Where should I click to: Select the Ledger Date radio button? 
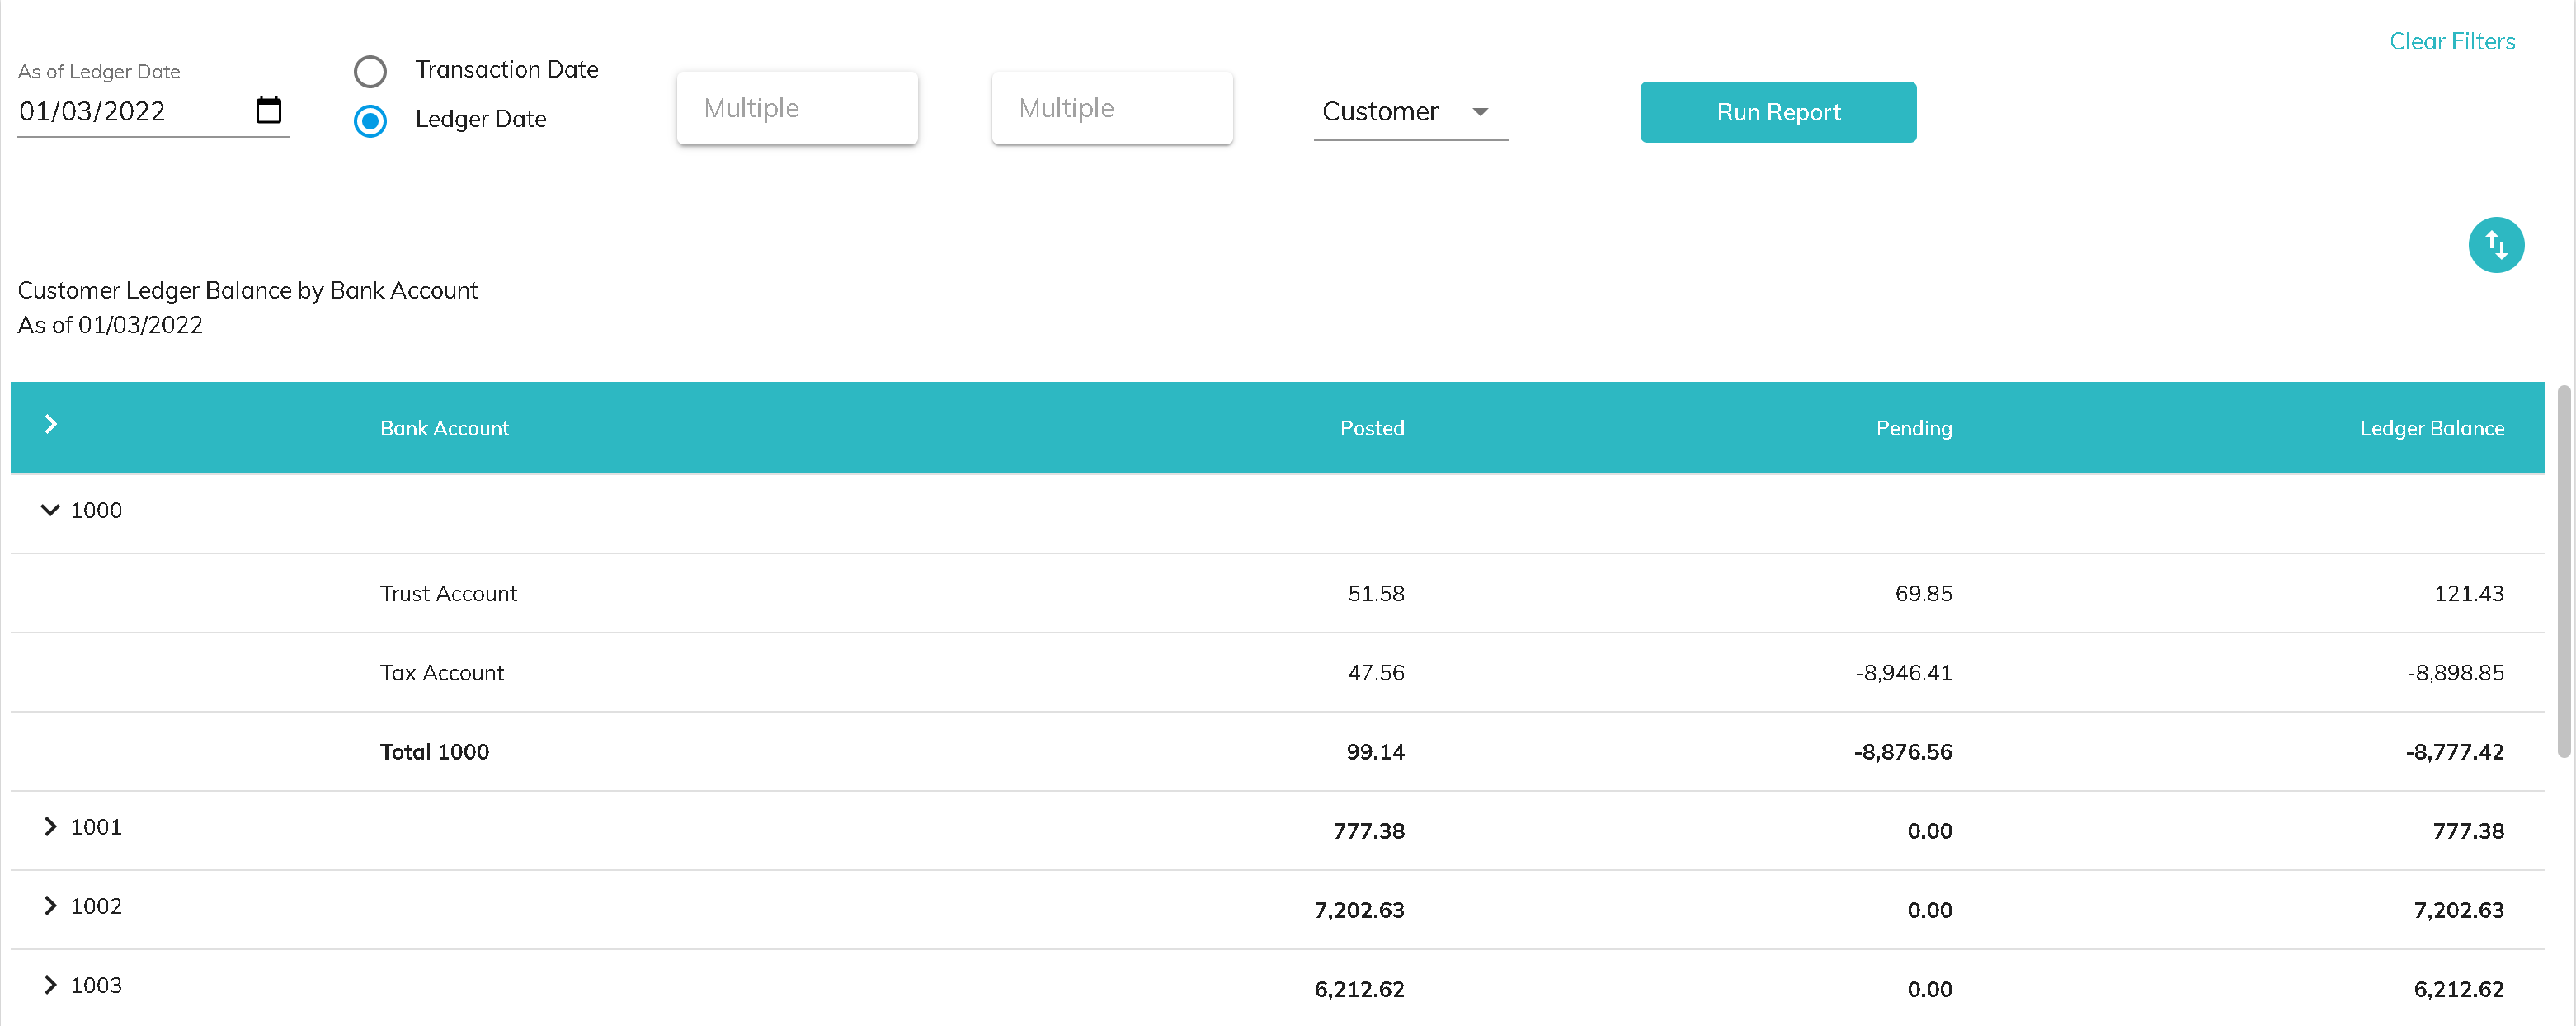[x=370, y=121]
